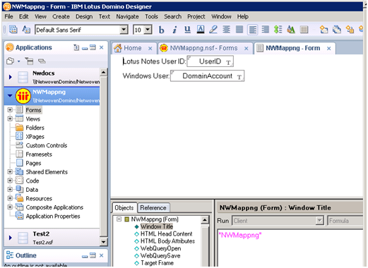Click the toolbar icon left of font box
Screen dimensions: 368x268
[x=26, y=30]
